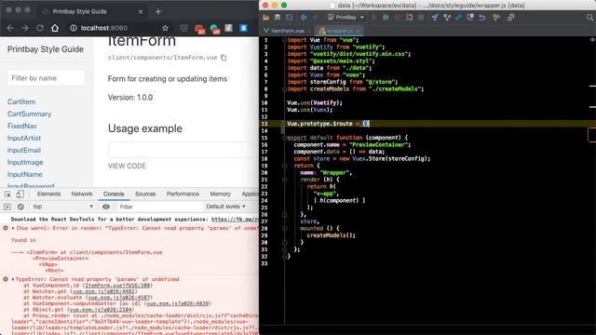Screen dimensions: 596x335
Task: Close the Printbay Style Guide tab
Action: 141,12
